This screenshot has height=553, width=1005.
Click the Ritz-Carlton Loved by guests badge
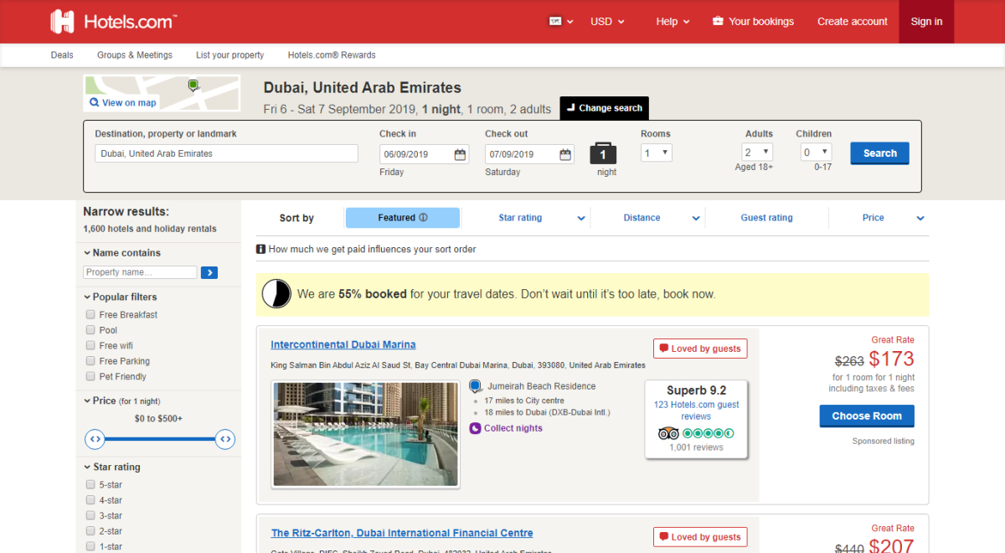coord(700,537)
